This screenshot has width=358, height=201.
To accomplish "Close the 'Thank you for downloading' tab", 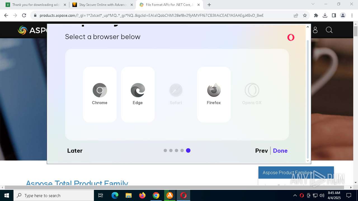I will point(65,5).
